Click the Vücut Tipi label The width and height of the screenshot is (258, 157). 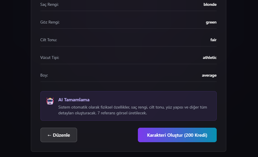tap(50, 58)
